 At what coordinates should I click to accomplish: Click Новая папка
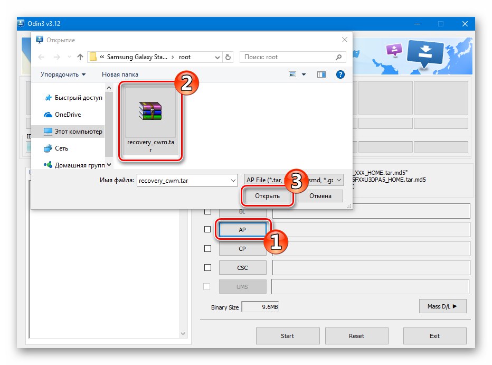120,74
